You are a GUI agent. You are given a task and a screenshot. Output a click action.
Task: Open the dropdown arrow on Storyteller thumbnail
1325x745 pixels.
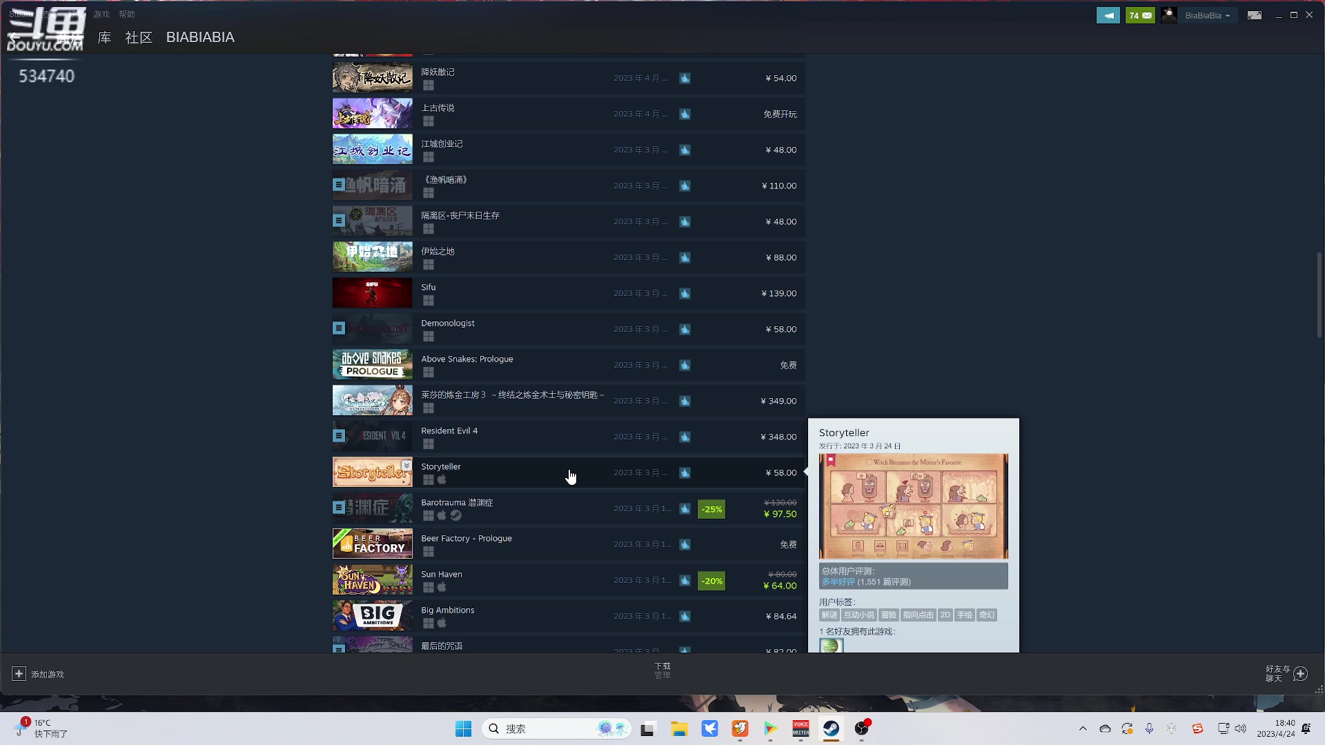tap(406, 466)
